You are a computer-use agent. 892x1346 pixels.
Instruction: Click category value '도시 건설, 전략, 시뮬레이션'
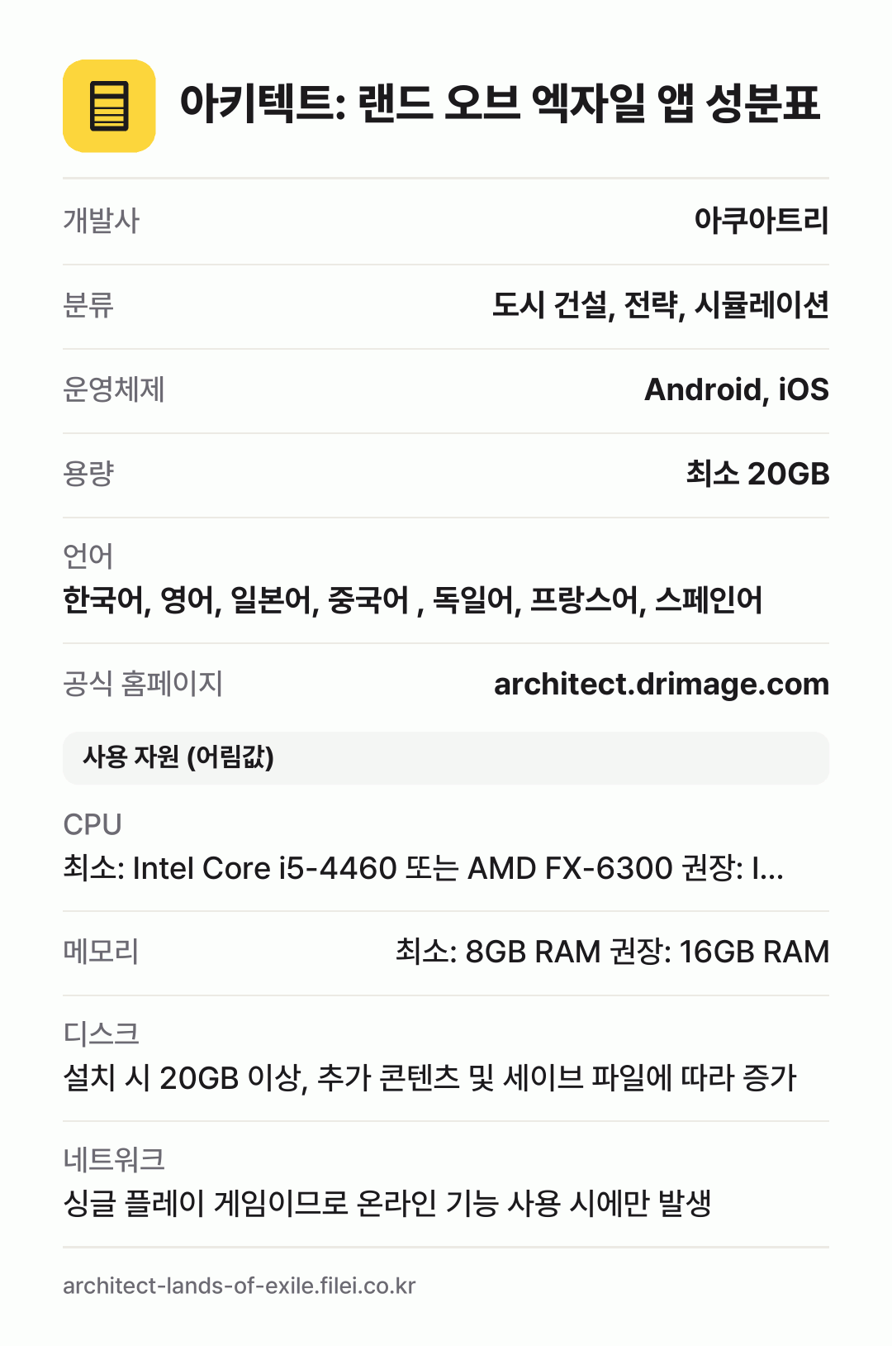coord(661,306)
